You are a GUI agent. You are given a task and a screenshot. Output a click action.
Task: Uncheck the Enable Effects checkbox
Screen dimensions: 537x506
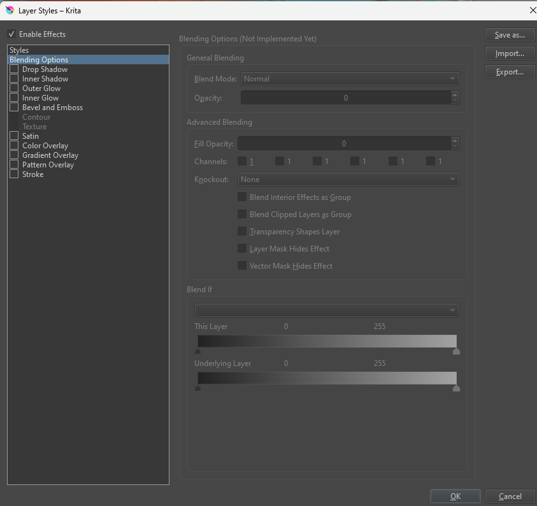11,34
